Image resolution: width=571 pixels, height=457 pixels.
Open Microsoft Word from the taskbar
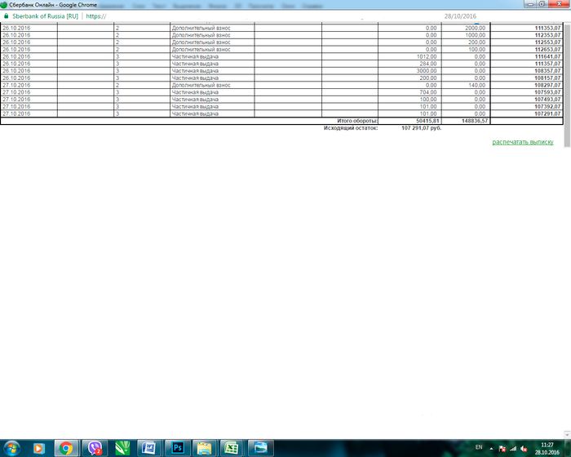(149, 448)
